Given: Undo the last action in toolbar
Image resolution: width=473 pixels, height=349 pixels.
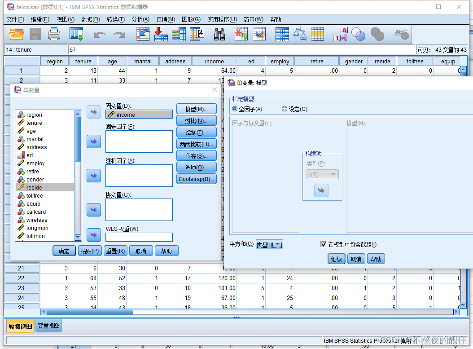Looking at the screenshot, I should [x=99, y=35].
